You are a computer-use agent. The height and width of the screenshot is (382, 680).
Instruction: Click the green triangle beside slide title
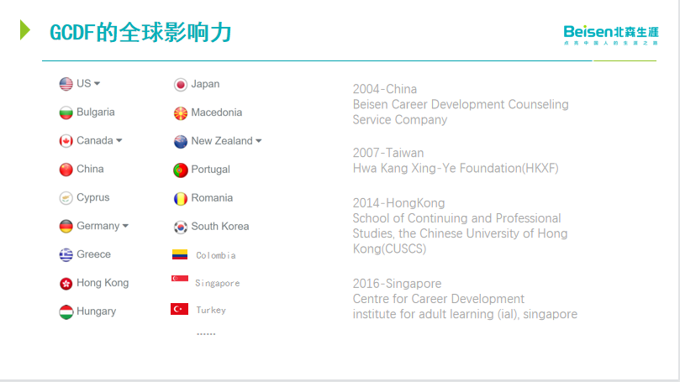pyautogui.click(x=25, y=30)
